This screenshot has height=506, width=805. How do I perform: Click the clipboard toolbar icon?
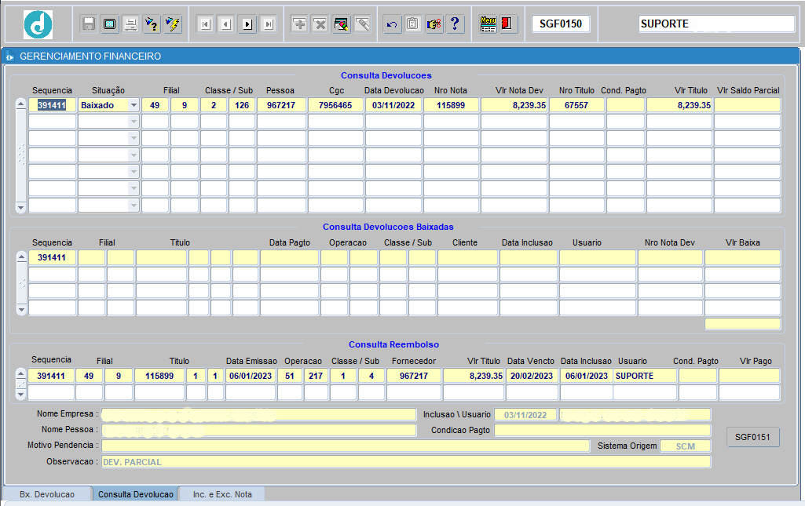(413, 24)
